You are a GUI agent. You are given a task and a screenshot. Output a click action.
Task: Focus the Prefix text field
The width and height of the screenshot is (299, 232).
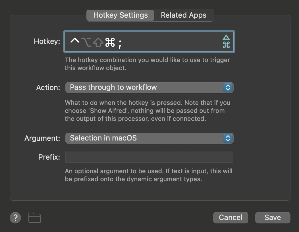149,157
